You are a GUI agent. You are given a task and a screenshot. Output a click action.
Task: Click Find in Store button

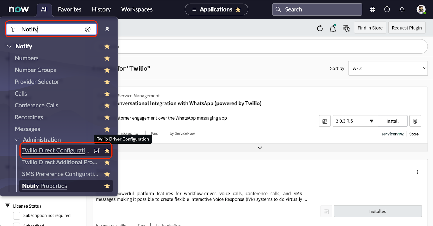point(370,28)
